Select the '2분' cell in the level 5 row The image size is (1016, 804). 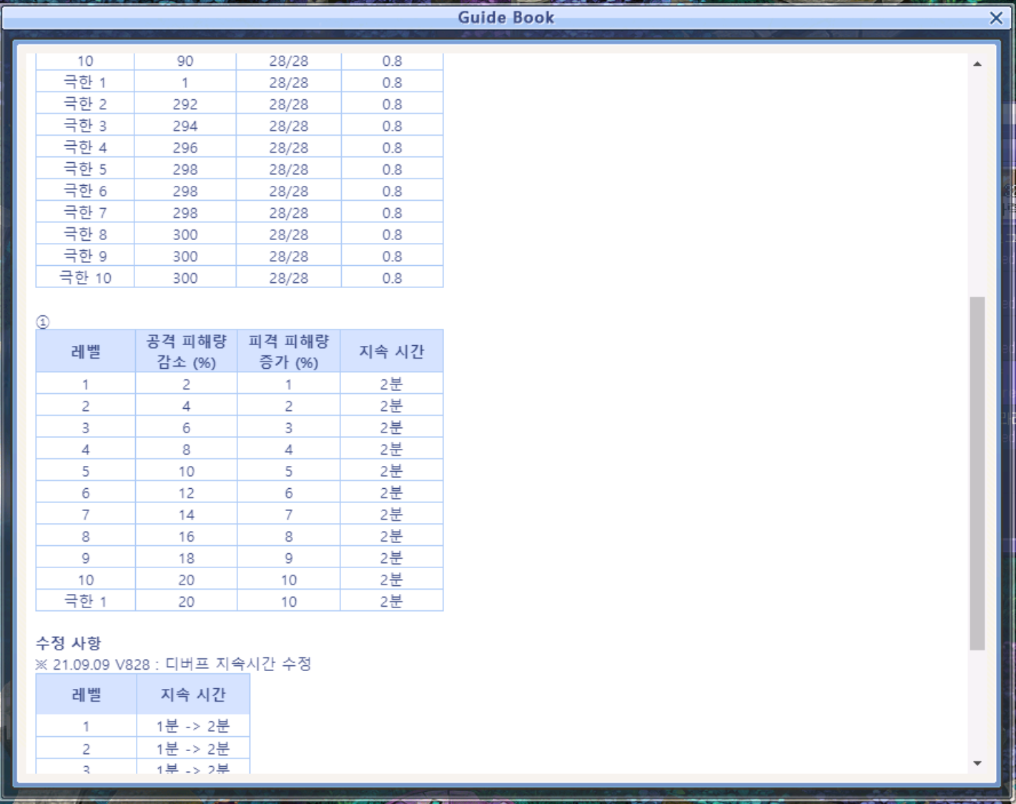[x=392, y=472]
